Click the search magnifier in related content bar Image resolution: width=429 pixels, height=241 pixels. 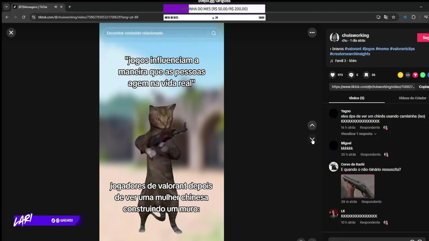point(213,33)
